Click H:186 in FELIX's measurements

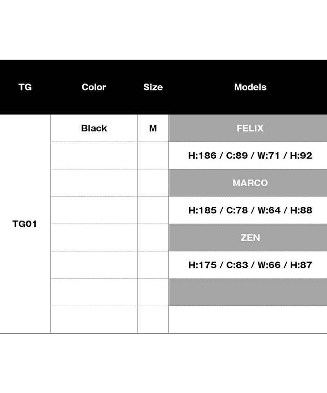(x=202, y=156)
